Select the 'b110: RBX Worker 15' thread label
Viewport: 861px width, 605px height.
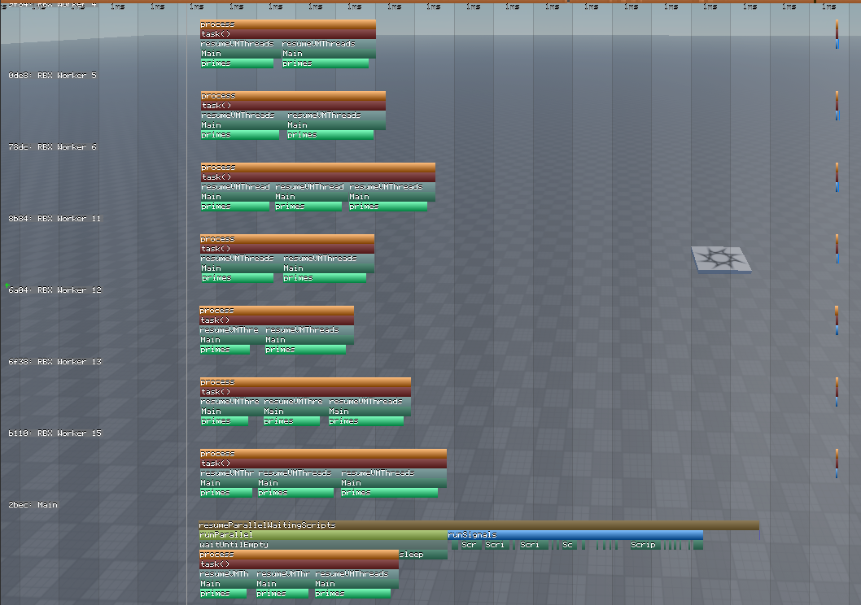[x=55, y=433]
